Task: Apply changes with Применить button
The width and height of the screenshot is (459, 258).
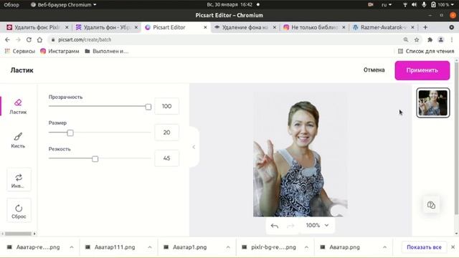Action: [x=422, y=70]
